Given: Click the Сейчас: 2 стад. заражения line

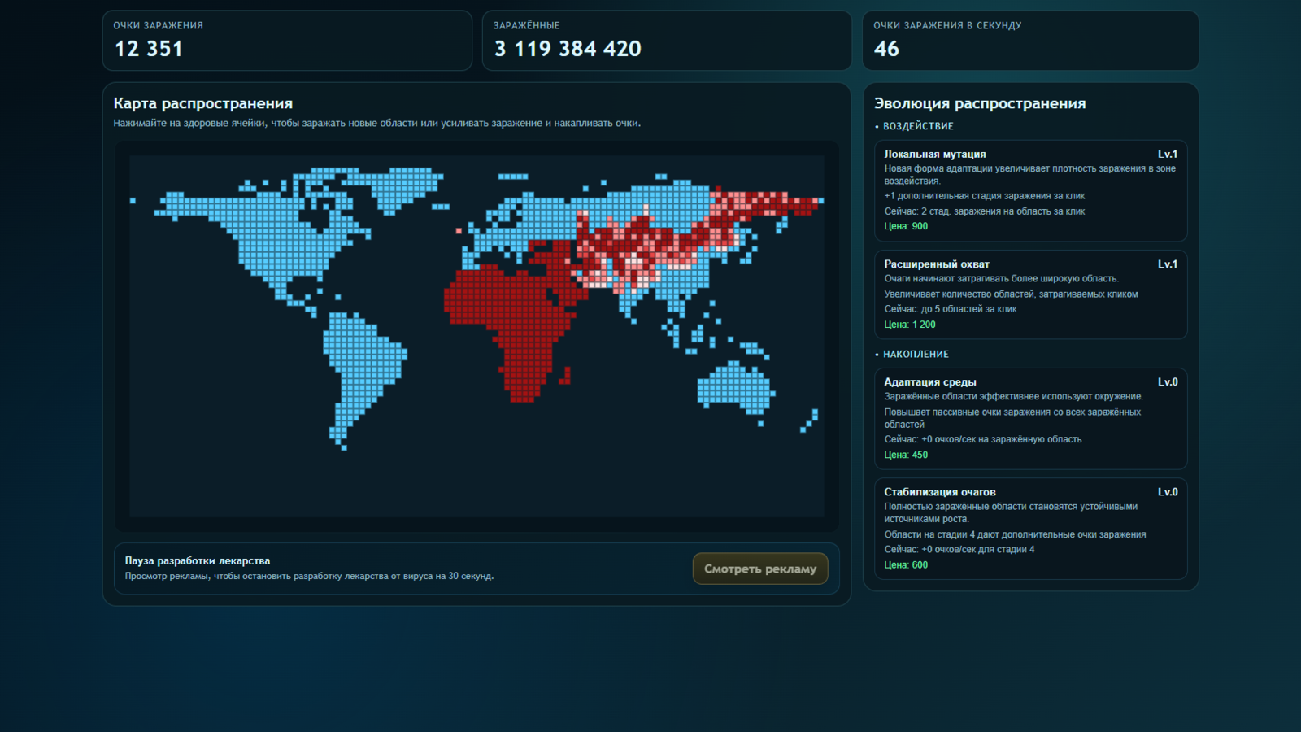Looking at the screenshot, I should pos(985,211).
